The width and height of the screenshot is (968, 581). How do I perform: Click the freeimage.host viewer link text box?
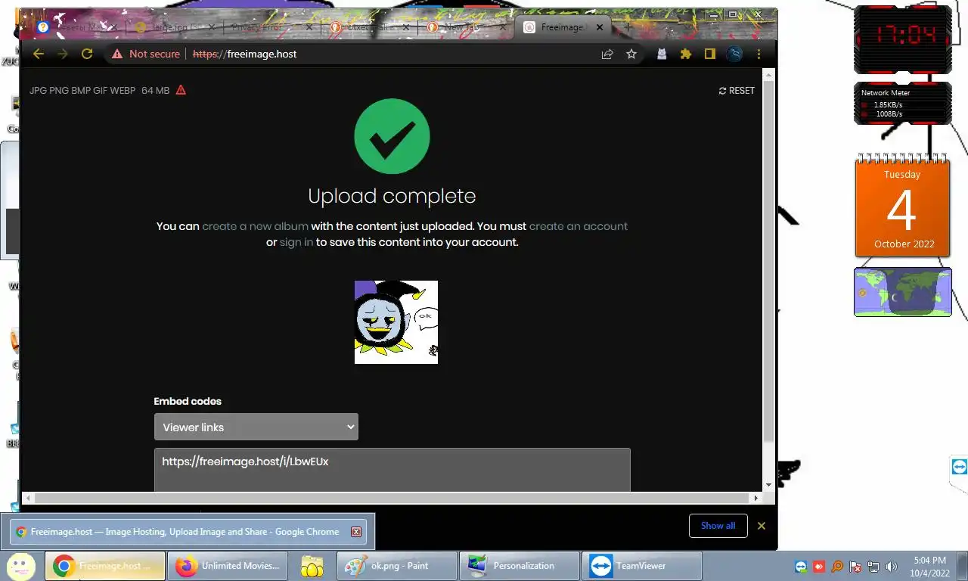392,470
